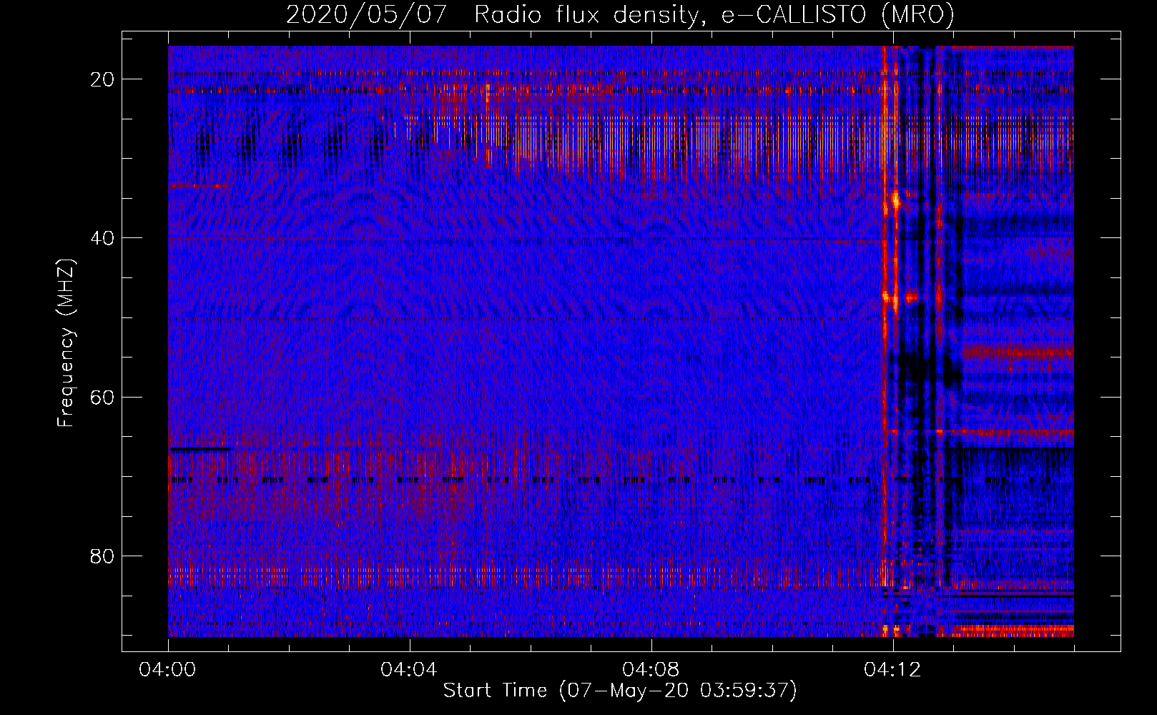Viewport: 1157px width, 715px height.
Task: Click the 'Start Time (07-May-20 03:59:37)' label
Action: click(620, 691)
